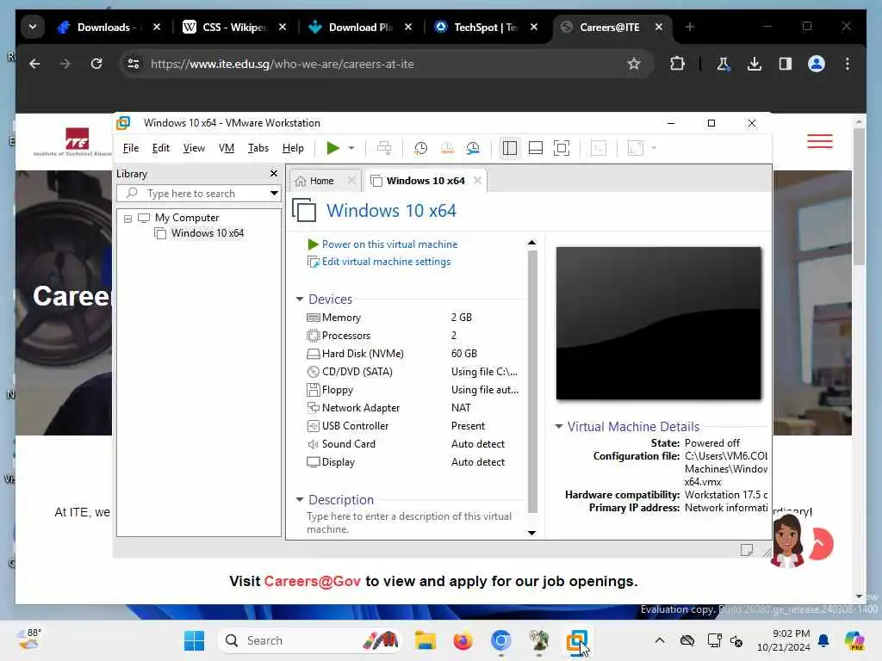Open the Edit menu in VMware

[160, 148]
